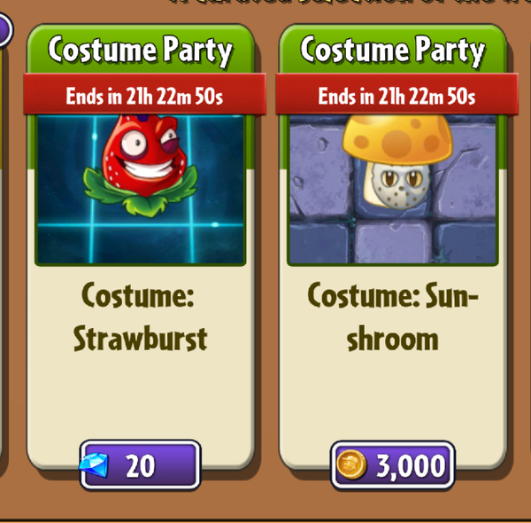
Task: Click the gold coin icon on Sun-shroom price
Action: [x=351, y=464]
